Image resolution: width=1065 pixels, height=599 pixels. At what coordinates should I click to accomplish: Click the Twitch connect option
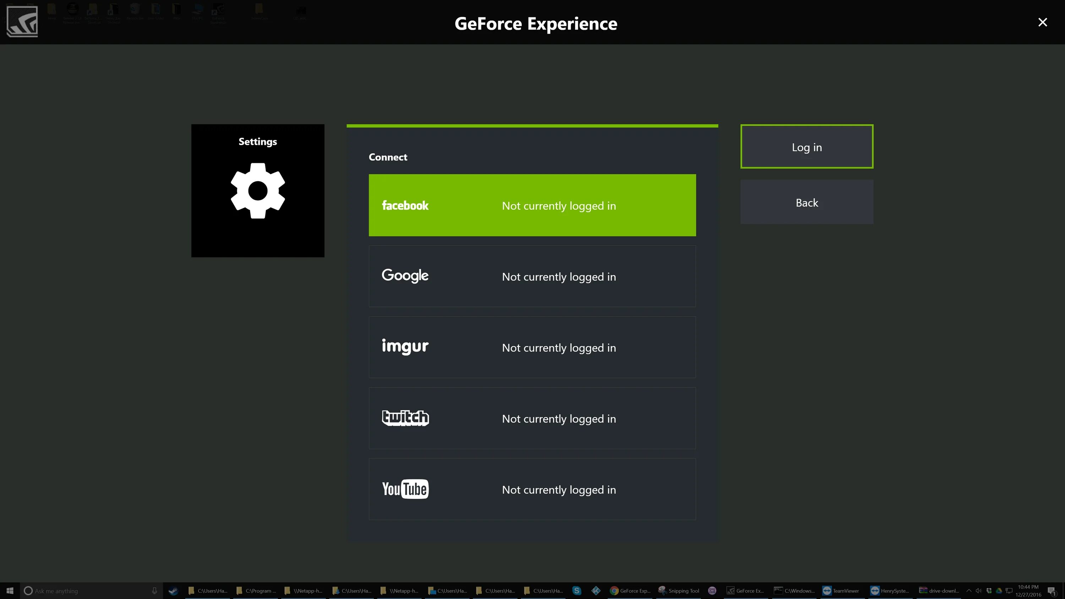532,418
